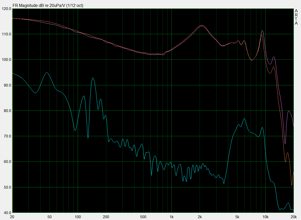Viewport: 301px width, 220px height.
Task: Click the 50.0 dB vertical axis label
Action: (6, 187)
